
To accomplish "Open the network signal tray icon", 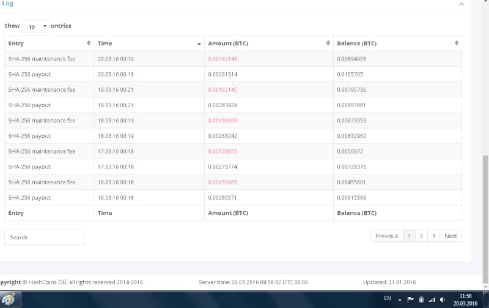I will click(432, 299).
